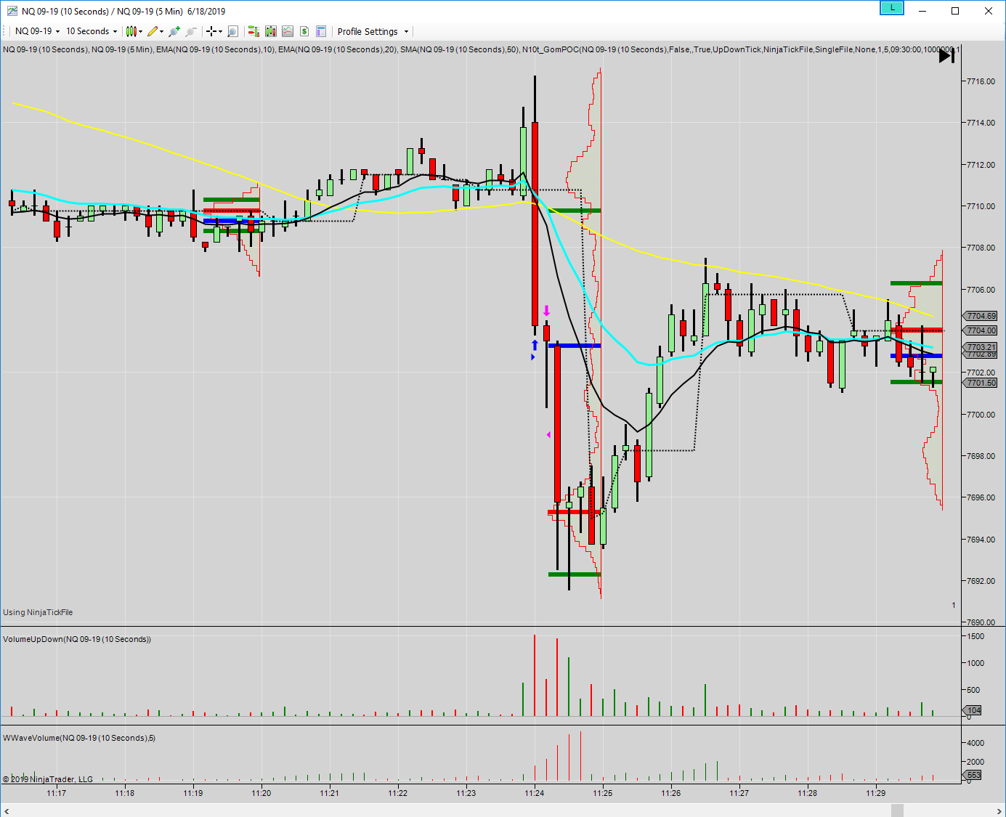The height and width of the screenshot is (817, 1006).
Task: Click the 11:27 time axis label
Action: coord(739,793)
